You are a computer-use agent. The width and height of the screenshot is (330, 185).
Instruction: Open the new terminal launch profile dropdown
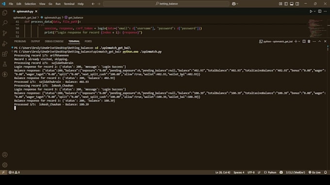pos(299,42)
